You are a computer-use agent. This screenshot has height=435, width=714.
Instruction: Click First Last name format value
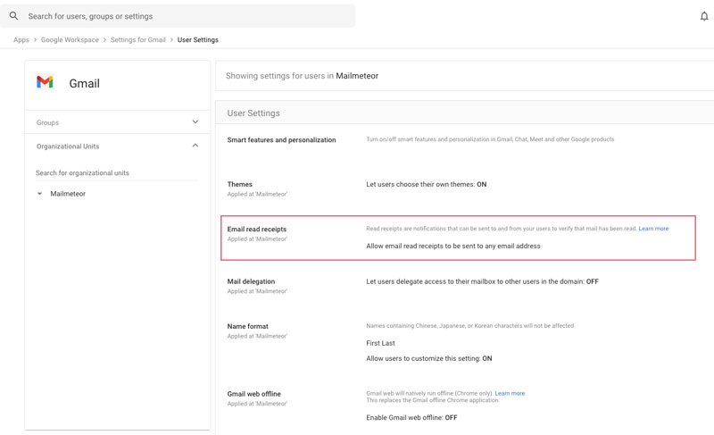[381, 343]
